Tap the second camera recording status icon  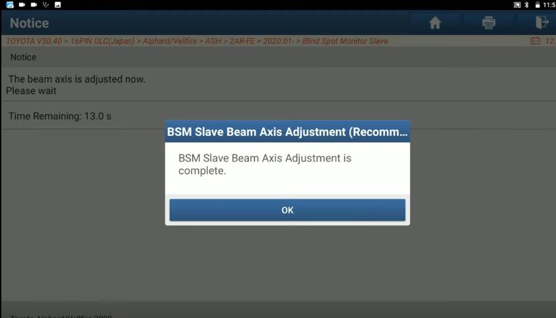pyautogui.click(x=34, y=5)
